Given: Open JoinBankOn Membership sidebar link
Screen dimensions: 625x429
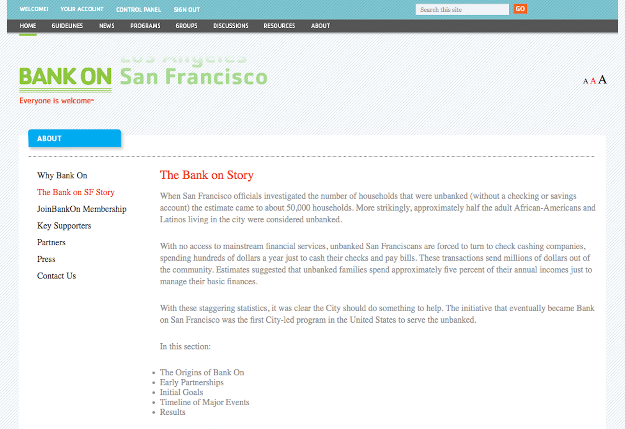Looking at the screenshot, I should 82,209.
